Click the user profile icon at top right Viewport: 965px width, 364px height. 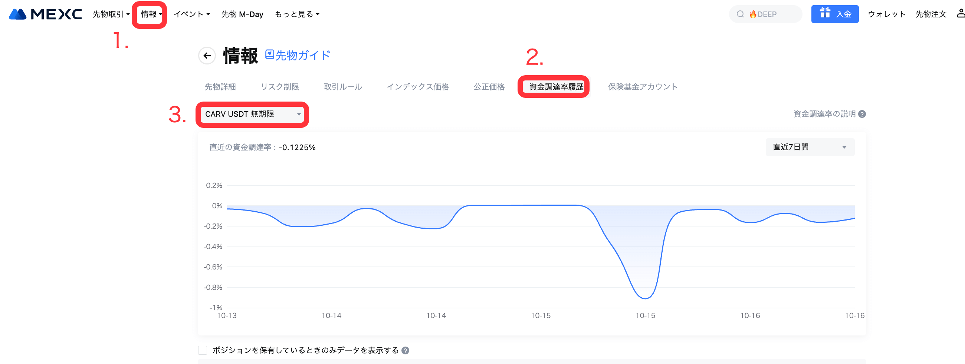[x=960, y=13]
